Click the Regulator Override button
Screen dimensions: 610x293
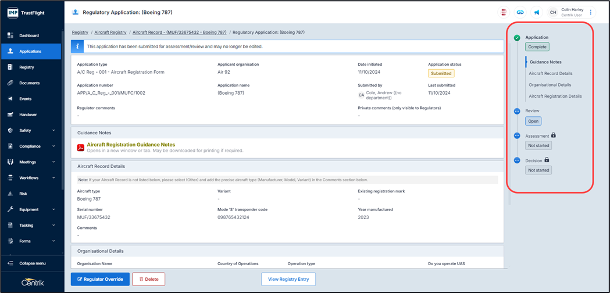pyautogui.click(x=100, y=279)
